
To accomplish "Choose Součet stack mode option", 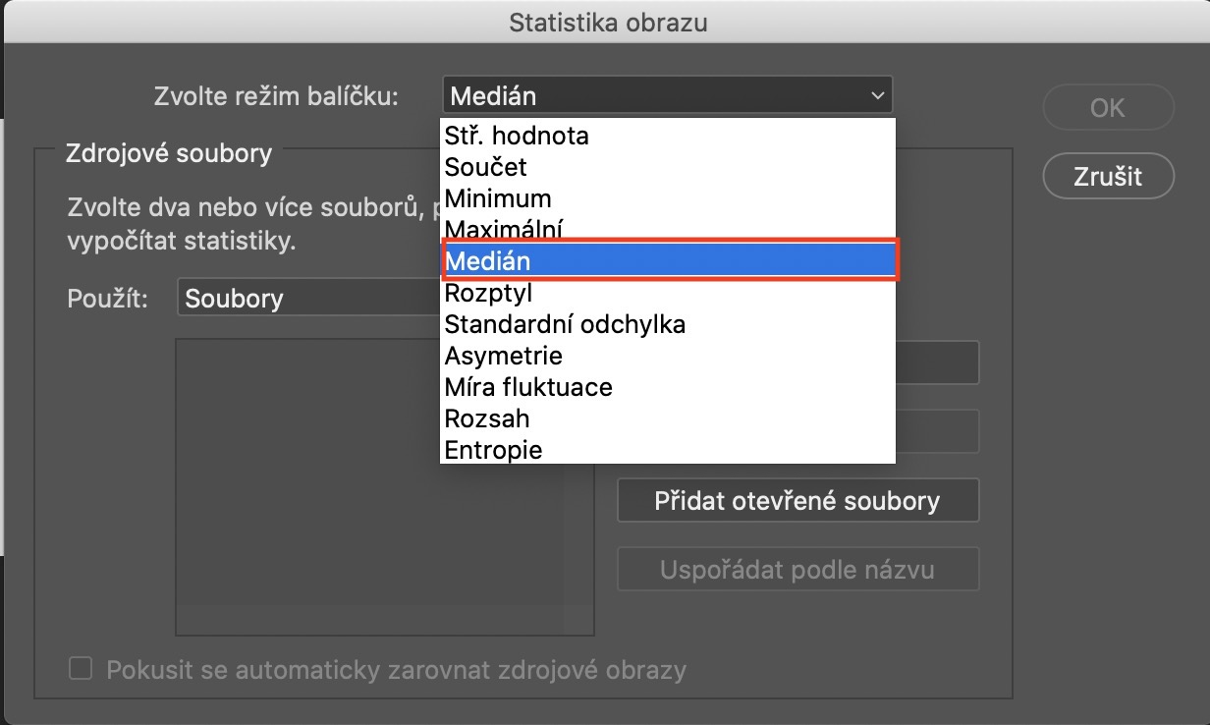I will click(486, 167).
